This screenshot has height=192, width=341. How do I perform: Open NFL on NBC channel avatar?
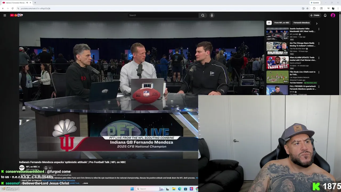[x=22, y=168]
